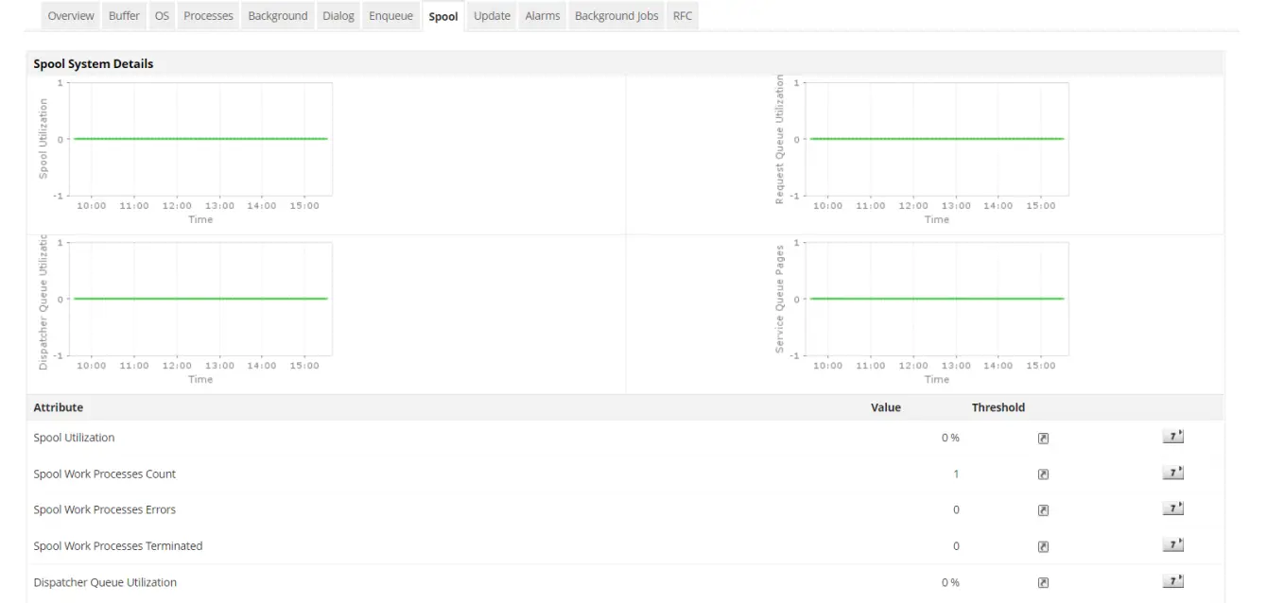Click the Request Queue Utilization graph

(936, 138)
